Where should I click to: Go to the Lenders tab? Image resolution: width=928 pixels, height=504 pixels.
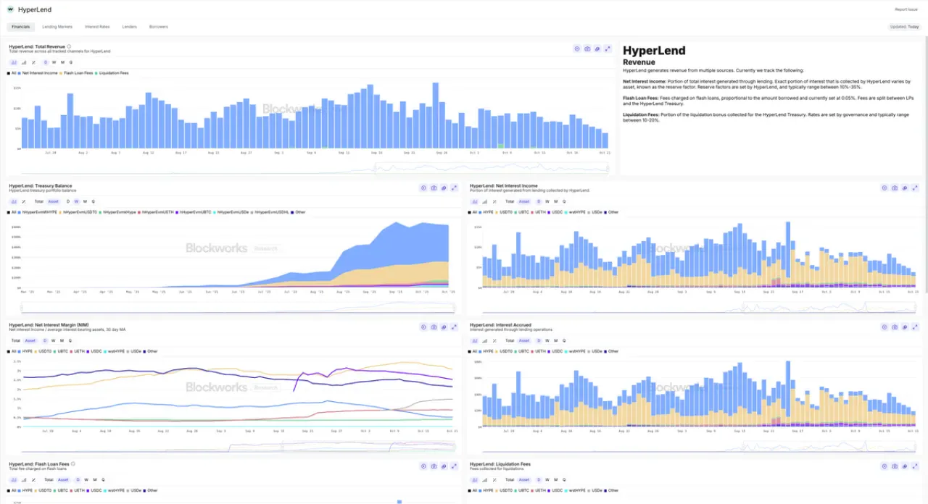[129, 27]
